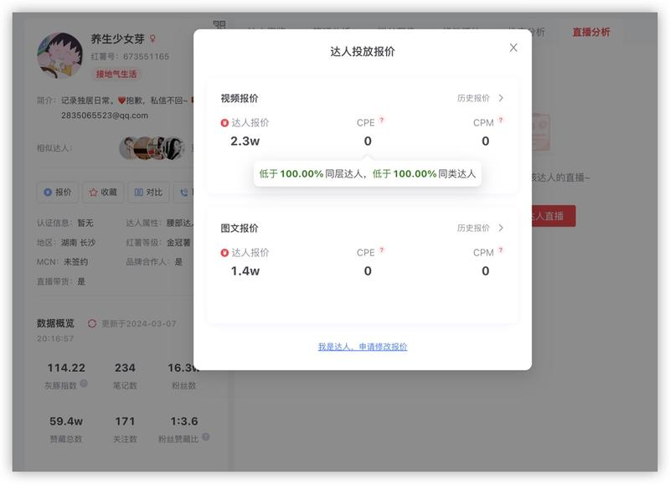Viewport: 670px width, 484px height.
Task: Click the 对比 compare button
Action: 148,192
